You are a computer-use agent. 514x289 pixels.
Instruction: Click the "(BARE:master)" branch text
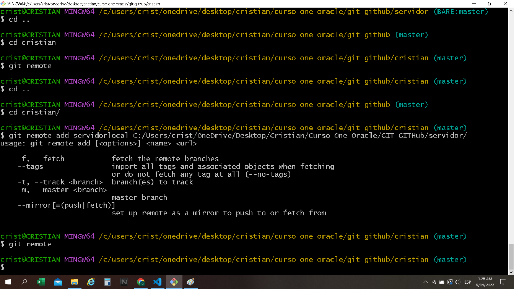tap(461, 12)
